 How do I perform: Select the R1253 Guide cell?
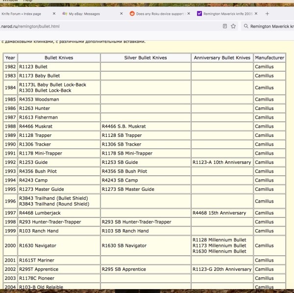click(59, 162)
